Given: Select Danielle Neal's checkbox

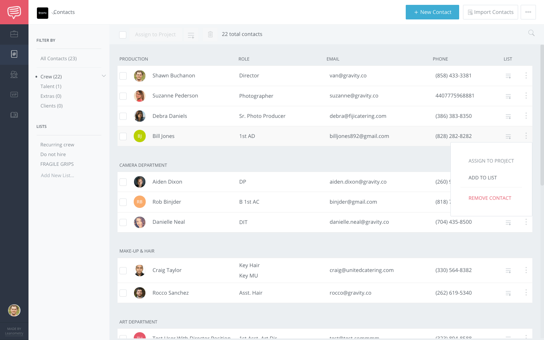Looking at the screenshot, I should [123, 222].
